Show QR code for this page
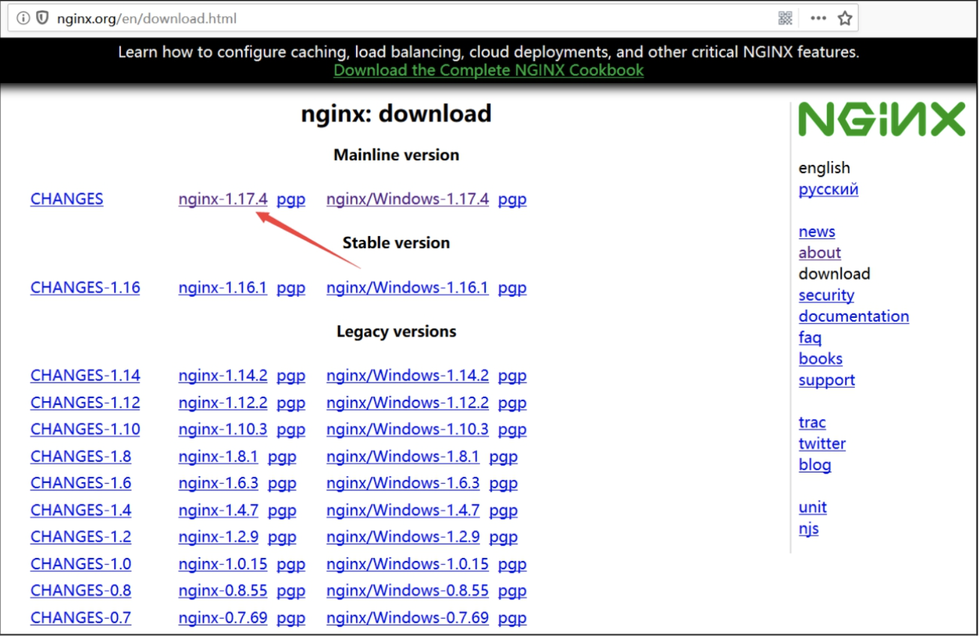Viewport: 979px width, 636px height. [x=785, y=18]
